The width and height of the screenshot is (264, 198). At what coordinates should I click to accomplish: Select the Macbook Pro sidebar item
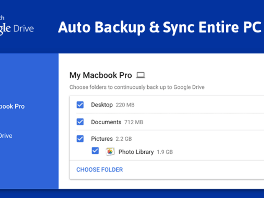coord(12,106)
